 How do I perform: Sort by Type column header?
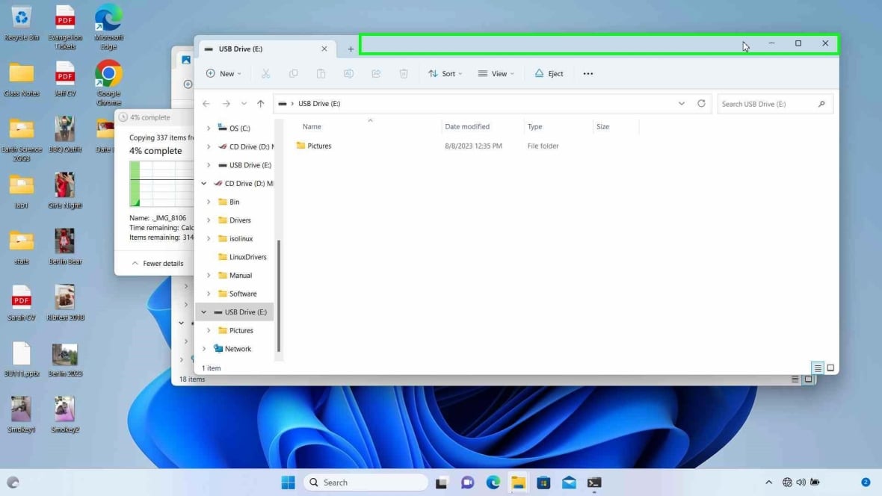(x=534, y=126)
